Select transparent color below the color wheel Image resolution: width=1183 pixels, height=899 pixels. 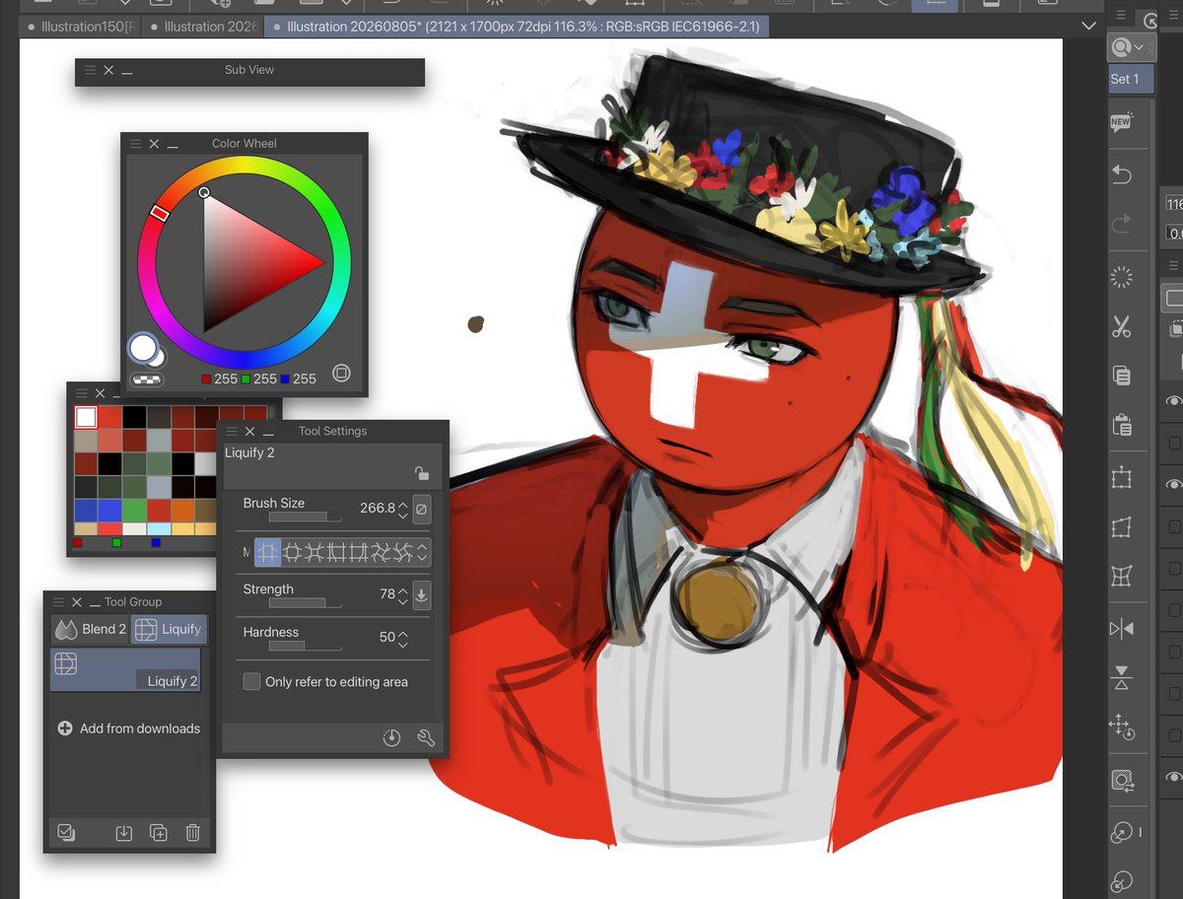click(x=147, y=380)
